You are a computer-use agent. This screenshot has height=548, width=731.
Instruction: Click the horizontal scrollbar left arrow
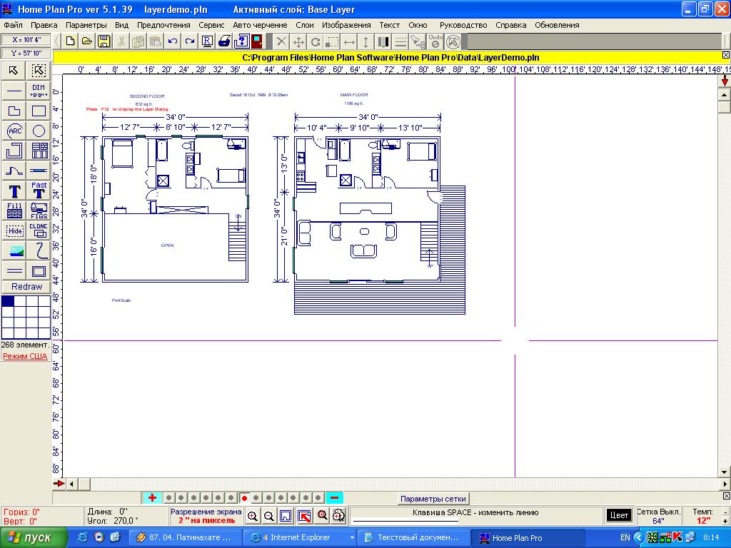coord(72,484)
